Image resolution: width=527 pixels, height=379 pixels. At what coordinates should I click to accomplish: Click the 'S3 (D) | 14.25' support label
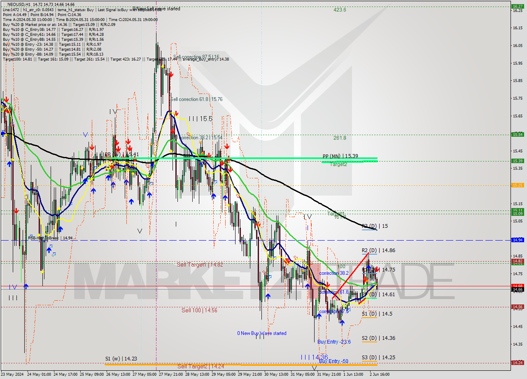point(378,357)
